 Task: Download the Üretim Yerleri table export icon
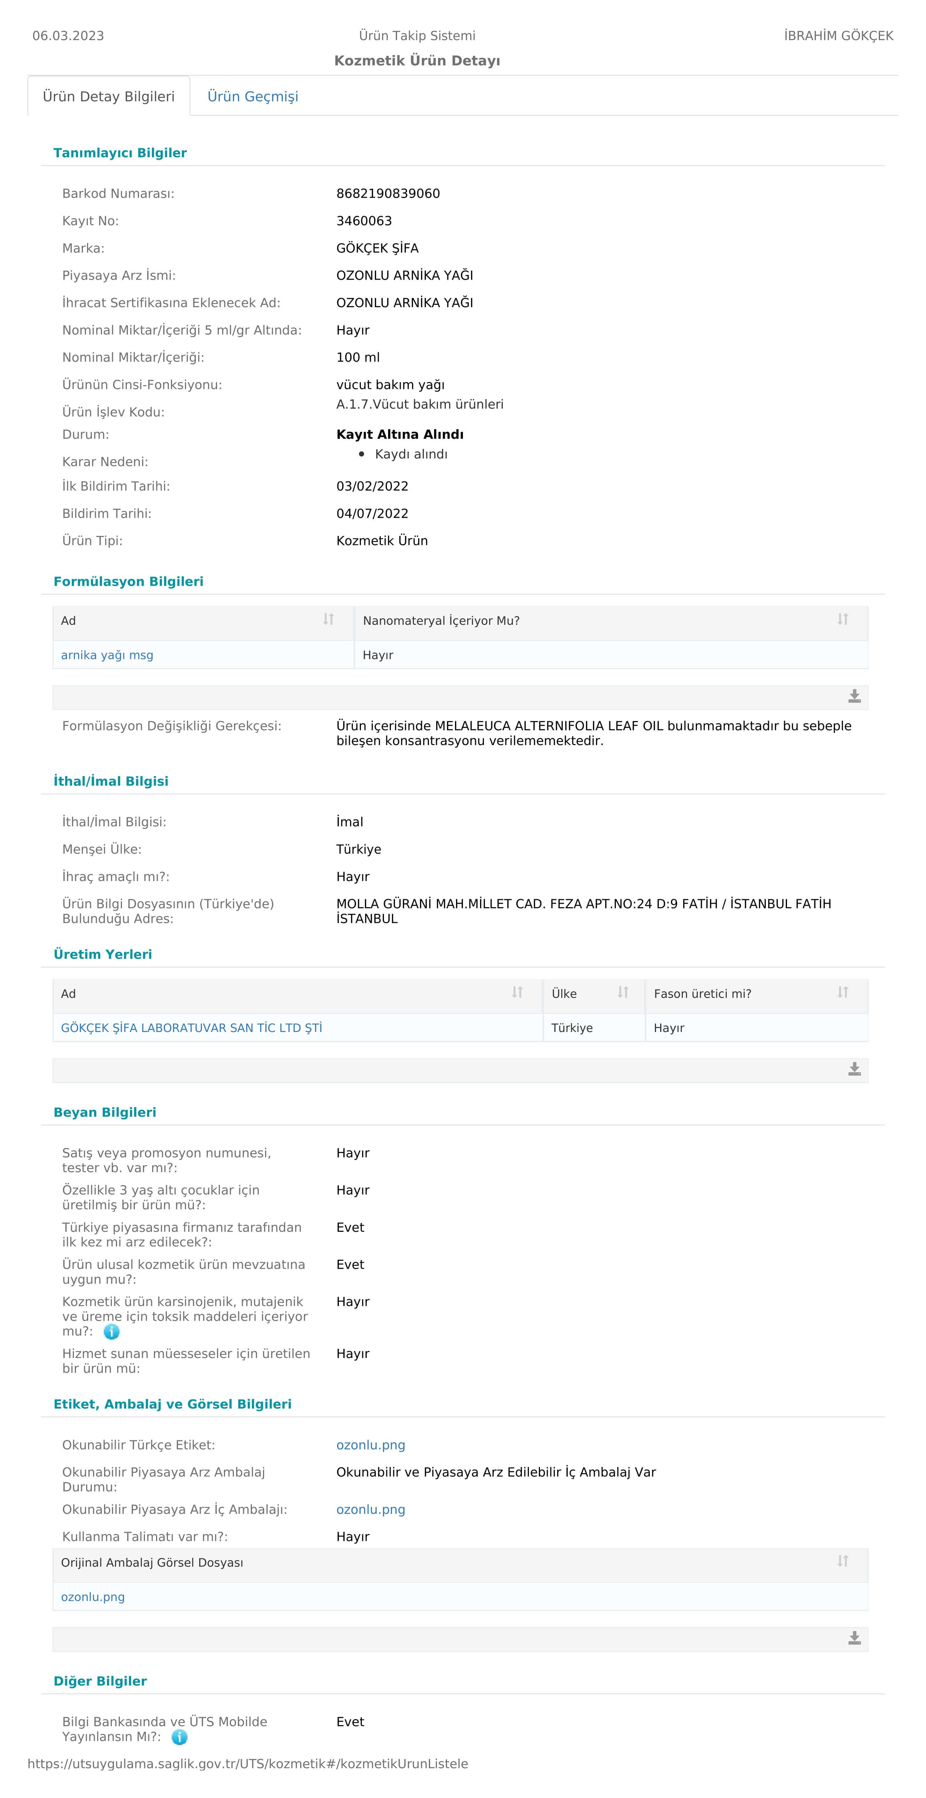pos(854,1069)
